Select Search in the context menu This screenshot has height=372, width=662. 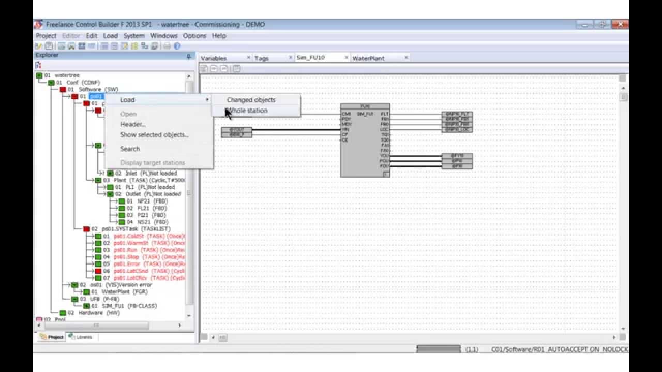pos(130,148)
